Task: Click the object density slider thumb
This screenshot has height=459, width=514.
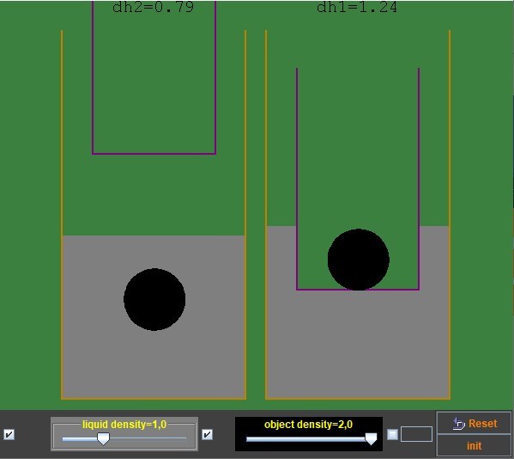Action: (x=371, y=439)
